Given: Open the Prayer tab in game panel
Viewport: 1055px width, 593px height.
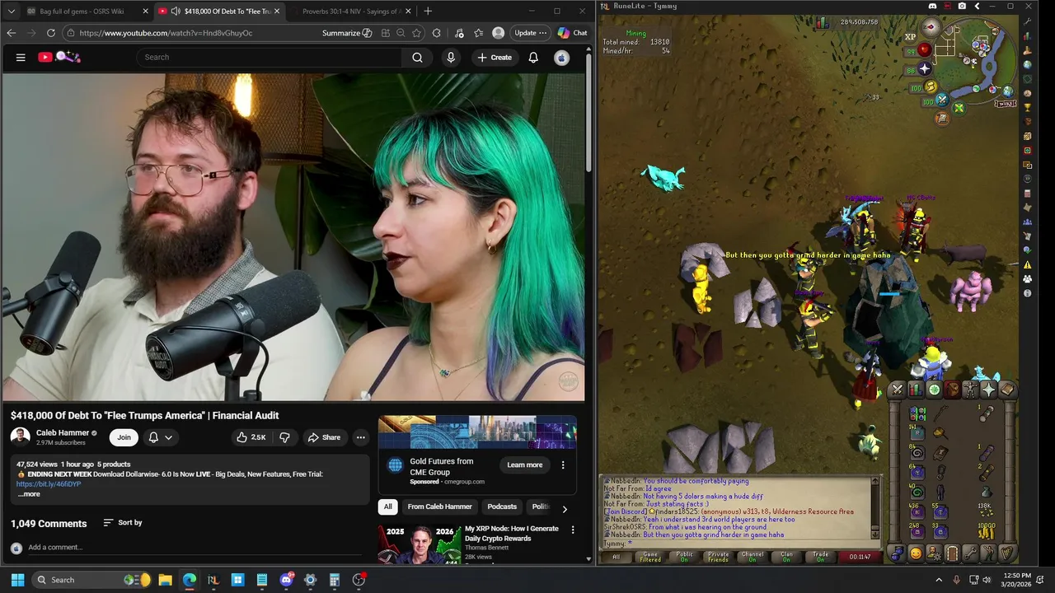Looking at the screenshot, I should 988,390.
